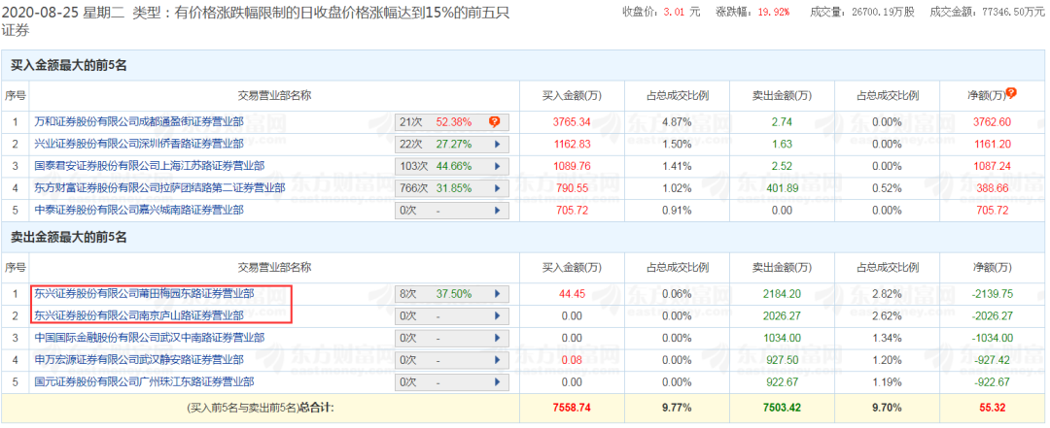The height and width of the screenshot is (428, 1050).
Task: Open 东方财富拉萨团结路第二证券营业部 link
Action: (159, 186)
